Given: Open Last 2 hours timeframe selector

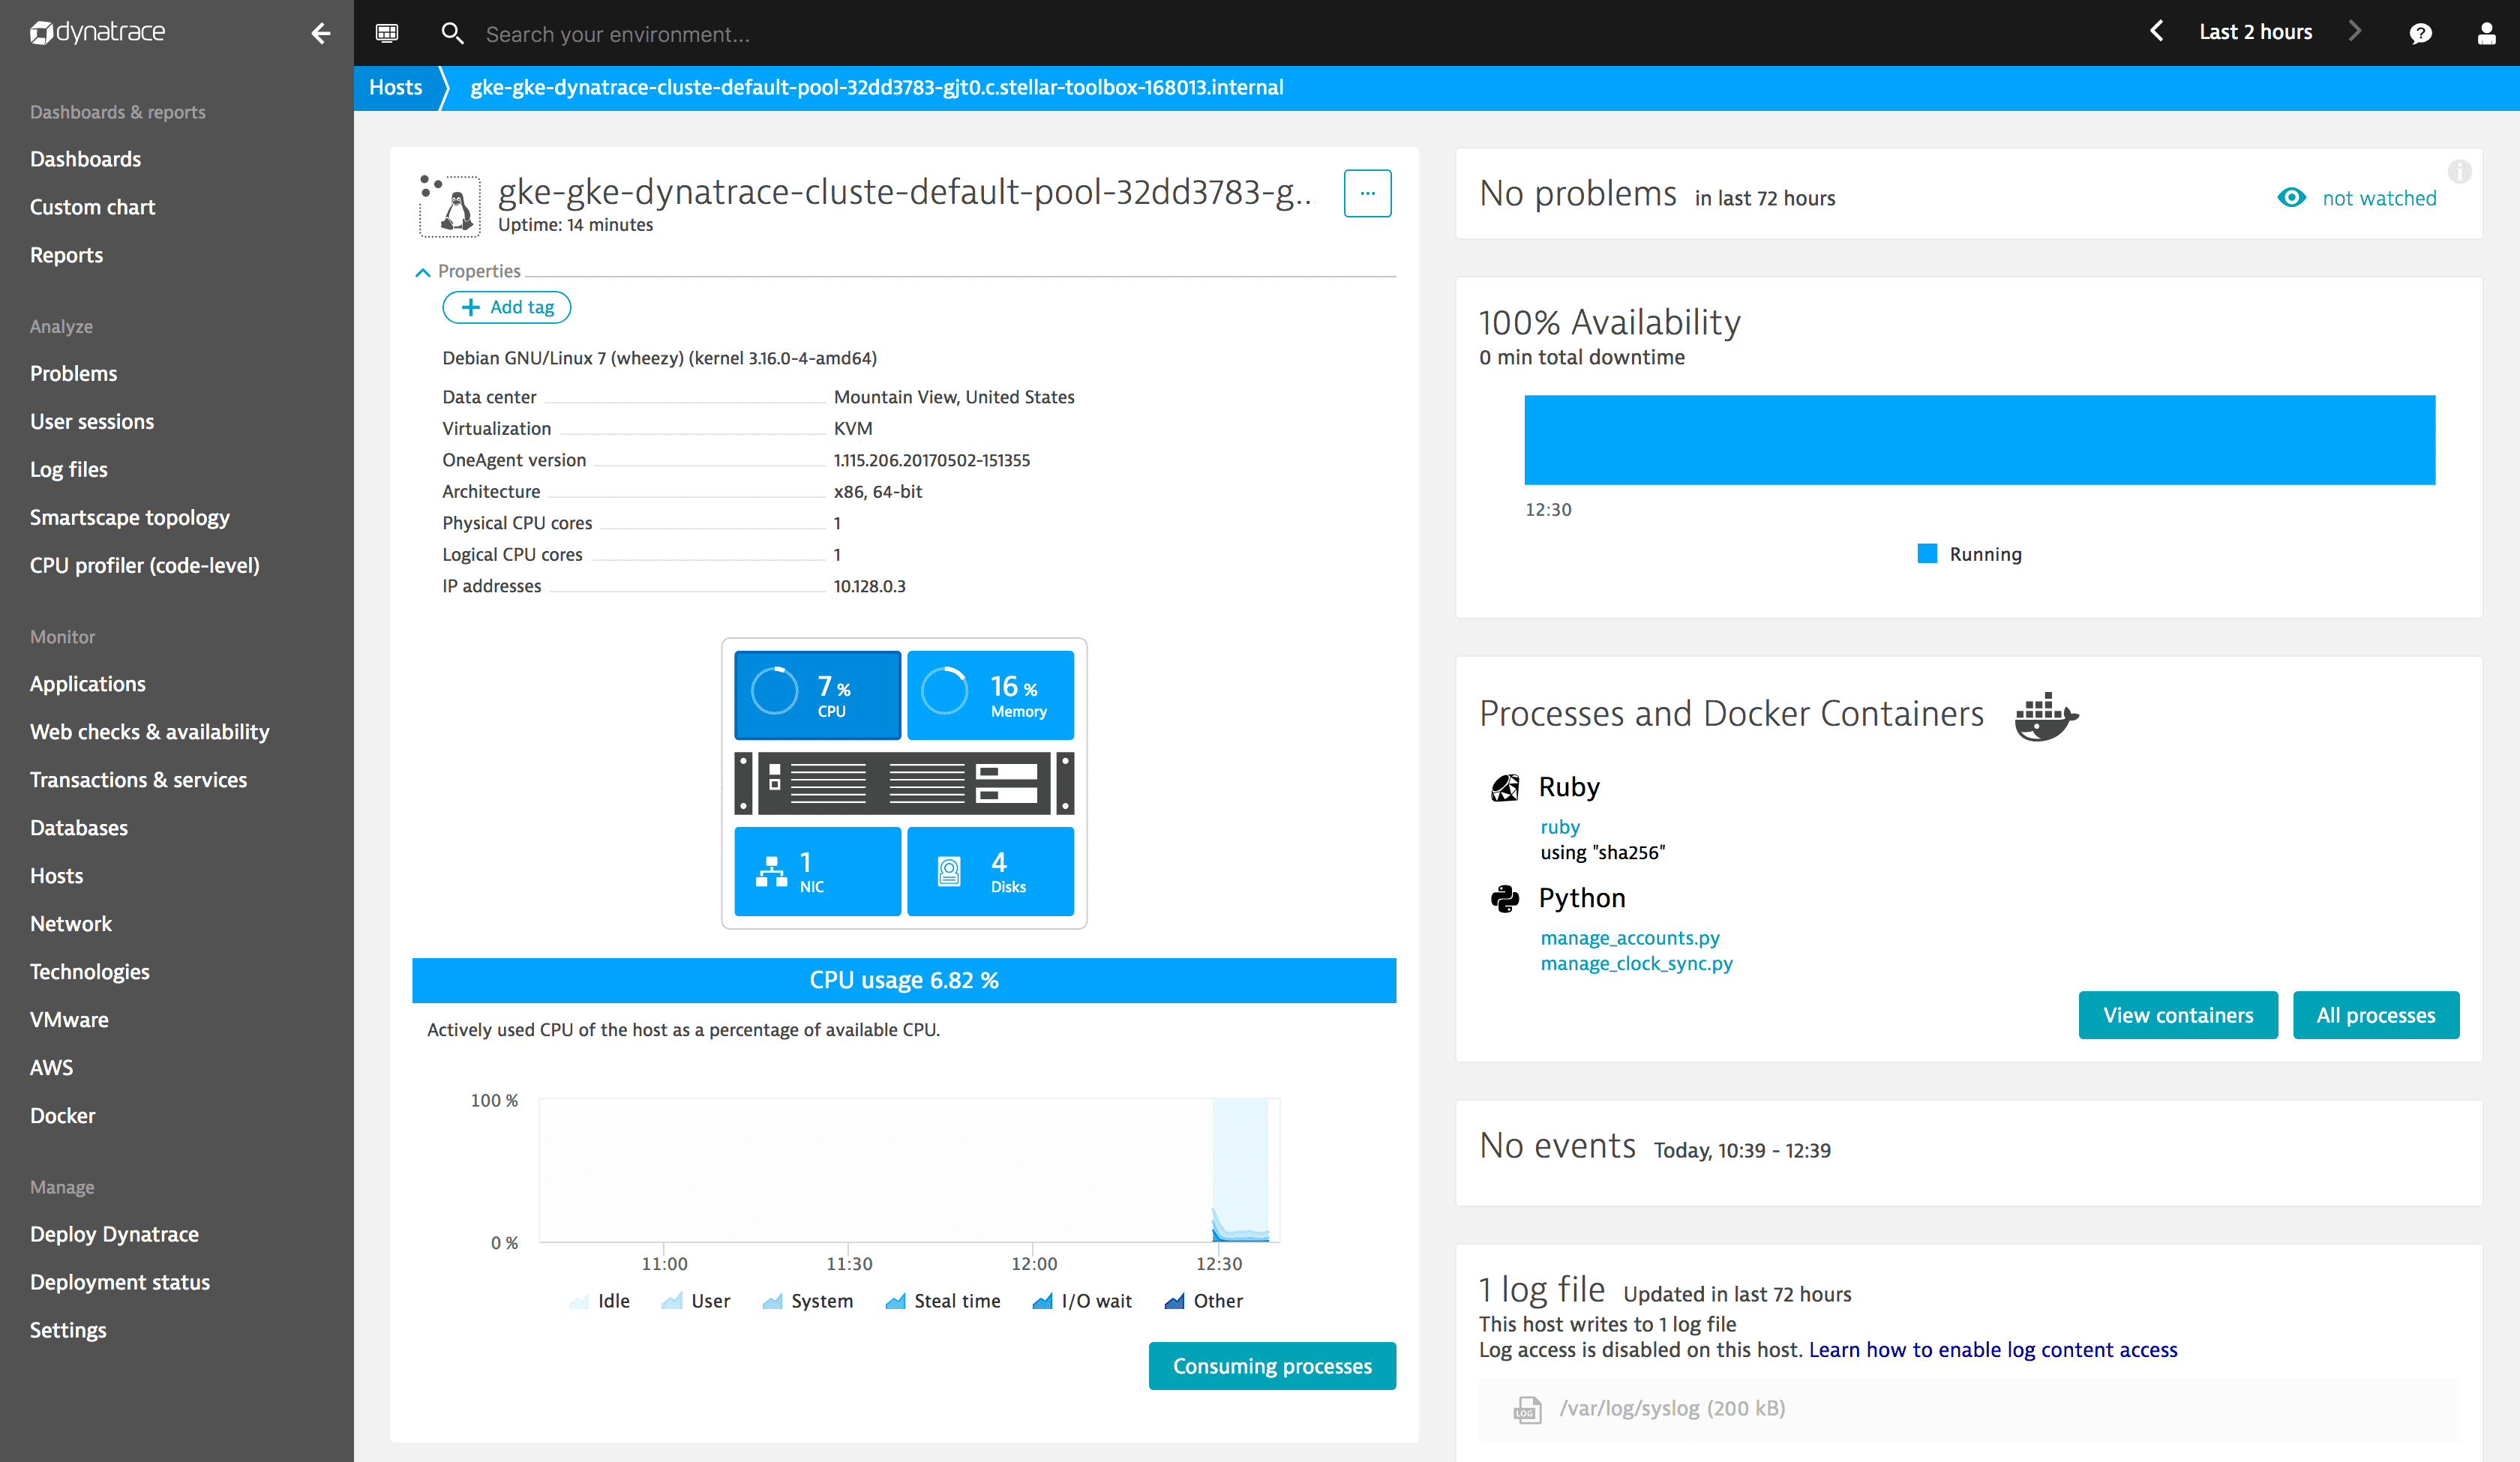Looking at the screenshot, I should (2255, 32).
